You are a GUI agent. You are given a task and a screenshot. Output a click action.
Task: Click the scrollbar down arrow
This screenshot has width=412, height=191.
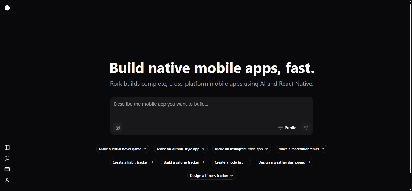[x=410, y=189]
